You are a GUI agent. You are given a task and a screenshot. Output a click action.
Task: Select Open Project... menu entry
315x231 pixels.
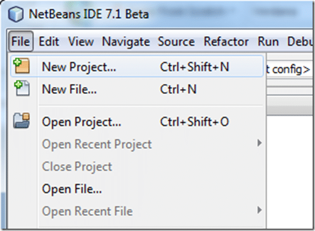pos(137,122)
